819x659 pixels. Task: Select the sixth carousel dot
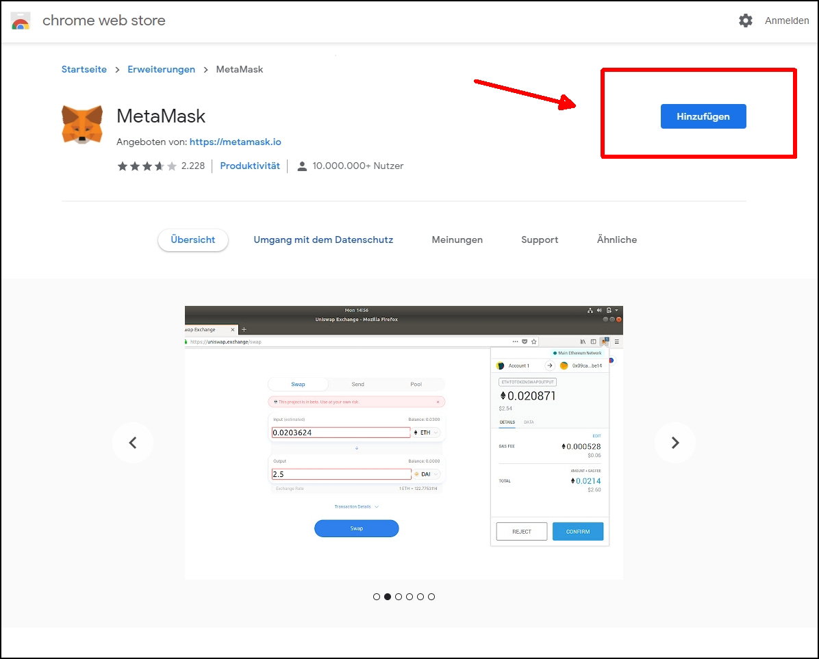pyautogui.click(x=431, y=597)
